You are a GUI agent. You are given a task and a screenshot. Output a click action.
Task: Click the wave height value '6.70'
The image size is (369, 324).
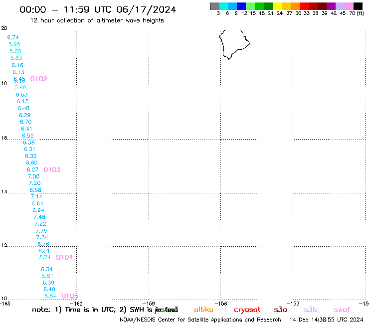click(x=25, y=122)
